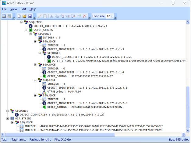Click the first table view toolbar icon

(4, 16)
